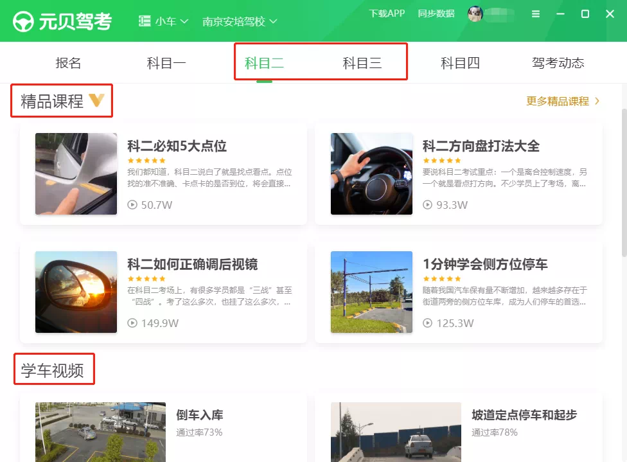Open the 倒车入库 video thumbnail
The image size is (627, 462).
click(x=100, y=432)
